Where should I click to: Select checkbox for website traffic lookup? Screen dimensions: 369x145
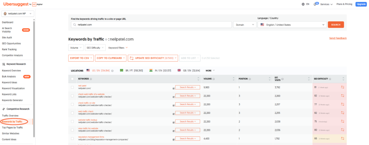pyautogui.click(x=72, y=121)
